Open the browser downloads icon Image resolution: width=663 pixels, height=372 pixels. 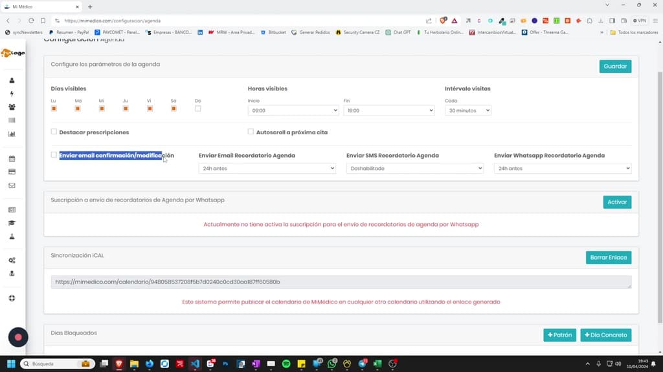point(600,20)
